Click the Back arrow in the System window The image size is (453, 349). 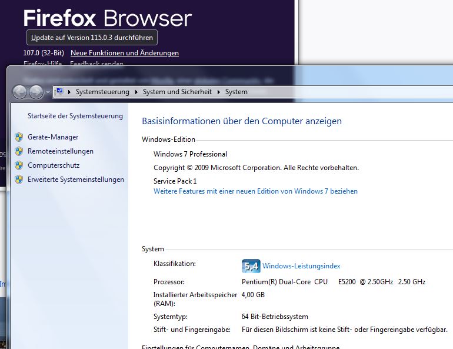click(19, 92)
